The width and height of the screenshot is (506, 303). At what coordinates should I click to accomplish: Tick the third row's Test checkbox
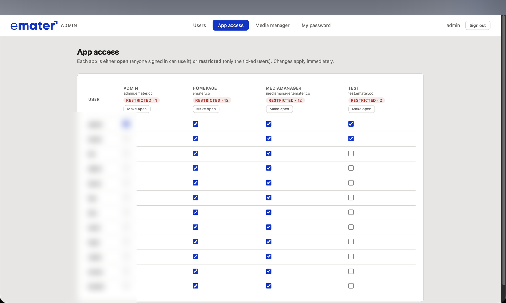(351, 153)
